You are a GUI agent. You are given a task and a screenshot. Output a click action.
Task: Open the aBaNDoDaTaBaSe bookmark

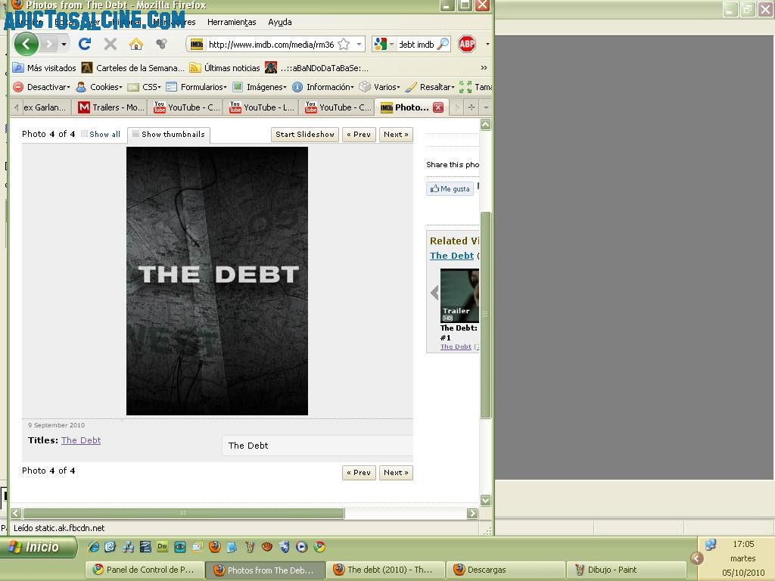click(317, 67)
